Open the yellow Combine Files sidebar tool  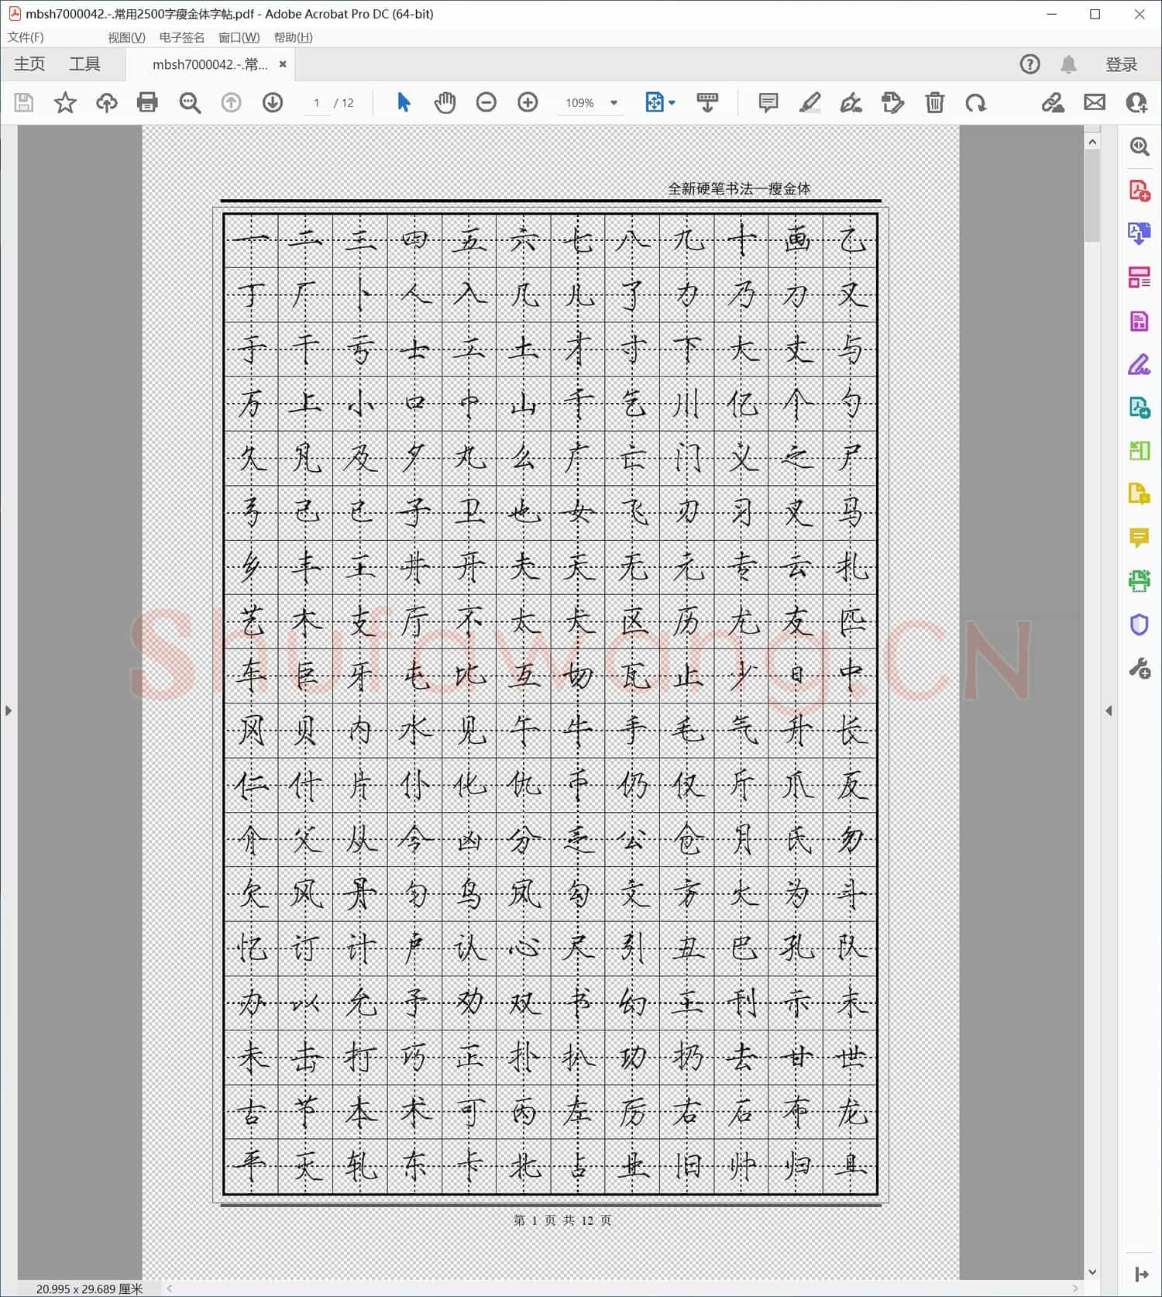tap(1139, 494)
